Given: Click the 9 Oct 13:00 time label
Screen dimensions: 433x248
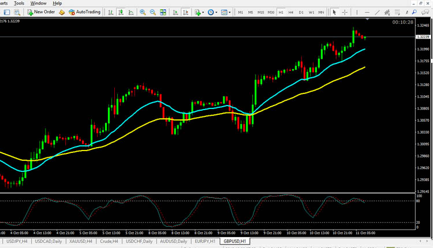Looking at the screenshot, I should pos(249,233).
